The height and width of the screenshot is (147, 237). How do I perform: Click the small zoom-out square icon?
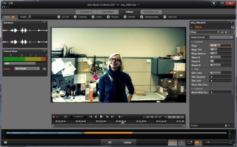pos(207,142)
